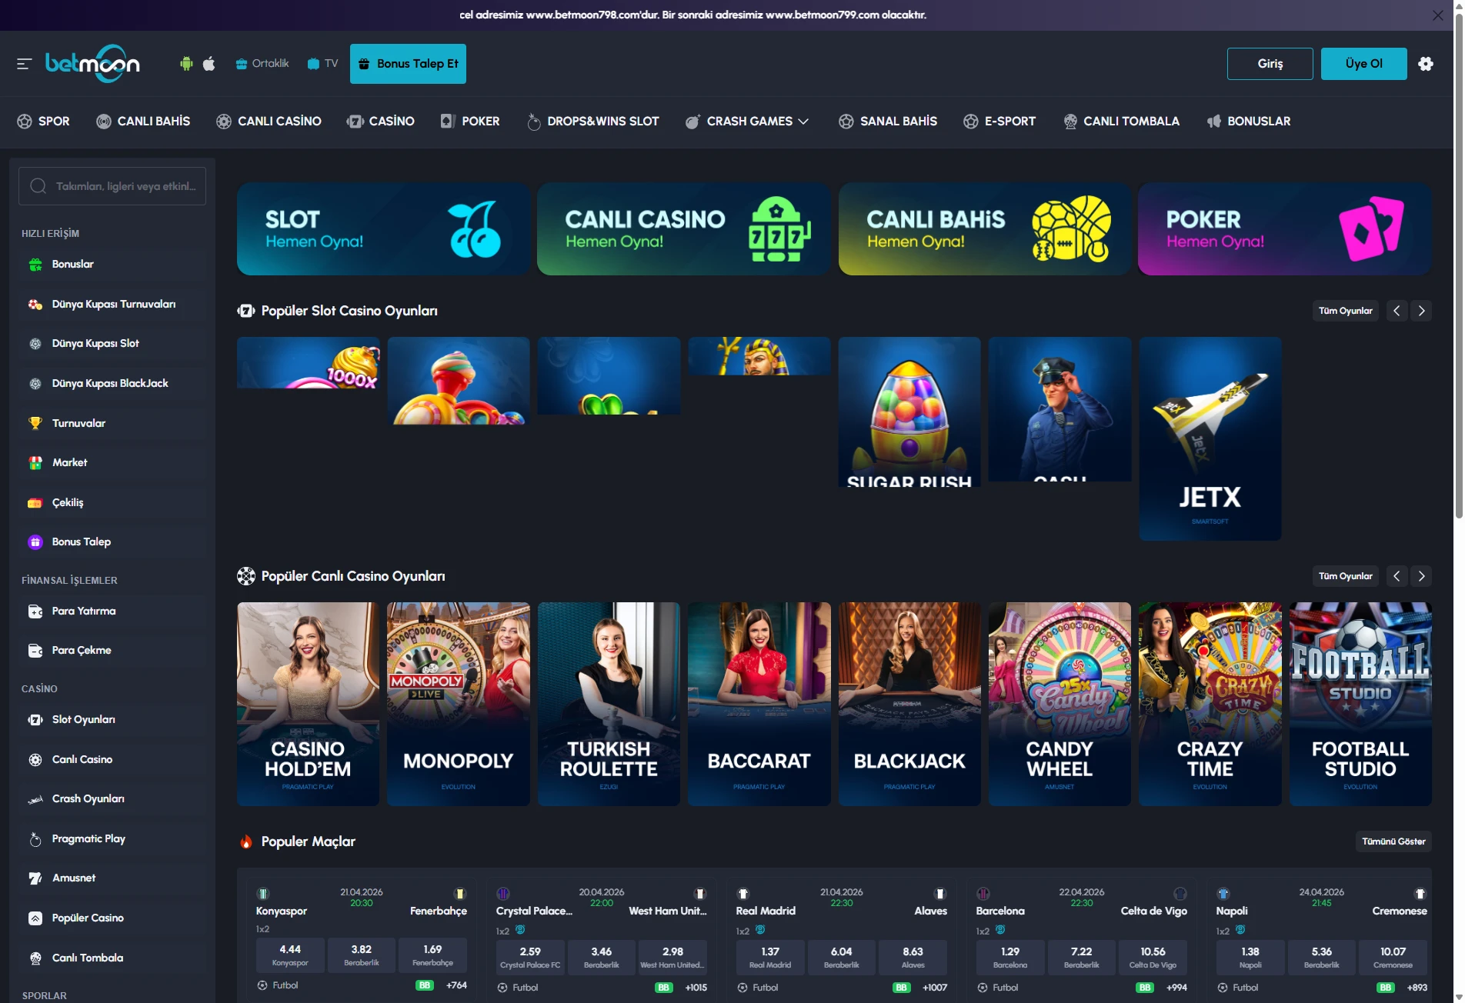The image size is (1465, 1003).
Task: Open the Ortaklık link
Action: point(262,64)
